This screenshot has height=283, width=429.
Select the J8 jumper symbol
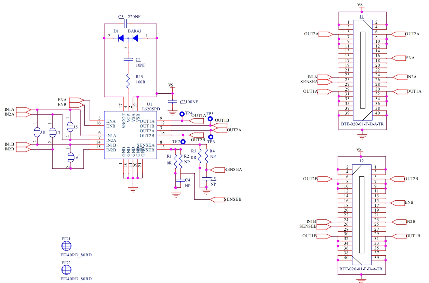pyautogui.click(x=37, y=131)
